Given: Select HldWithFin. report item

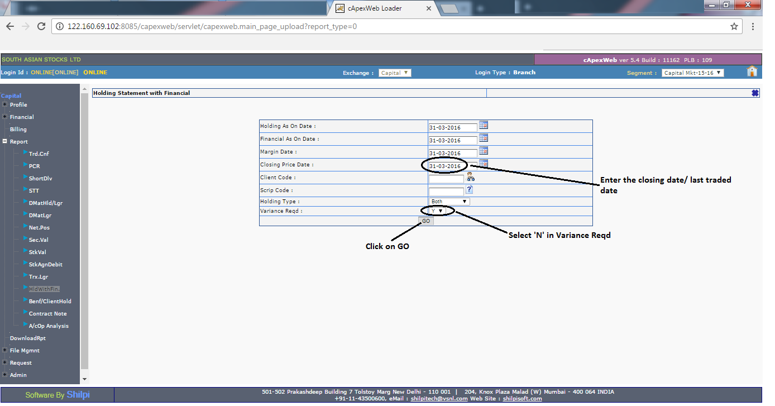Looking at the screenshot, I should [44, 289].
